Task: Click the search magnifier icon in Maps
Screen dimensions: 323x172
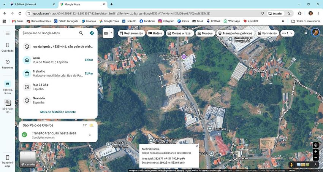Action: coord(81,33)
